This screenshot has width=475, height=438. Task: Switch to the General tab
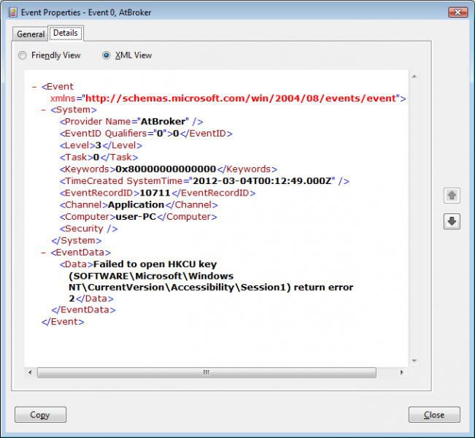click(31, 34)
